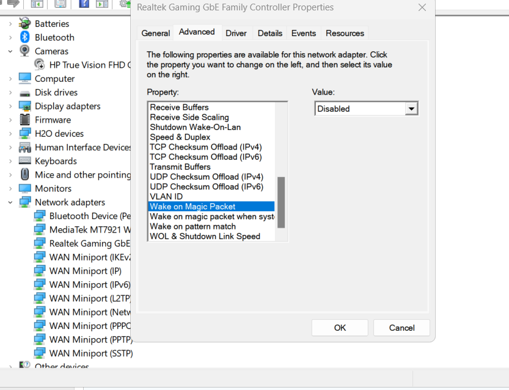
Task: Open the Driver tab
Action: point(236,33)
